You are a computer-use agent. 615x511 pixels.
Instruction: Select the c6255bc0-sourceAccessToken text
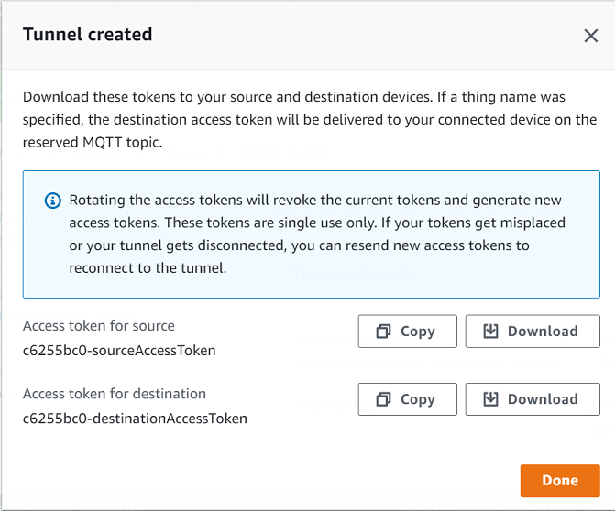[x=119, y=350]
